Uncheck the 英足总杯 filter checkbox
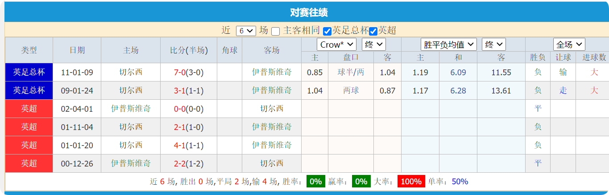609x195 pixels. (x=327, y=31)
